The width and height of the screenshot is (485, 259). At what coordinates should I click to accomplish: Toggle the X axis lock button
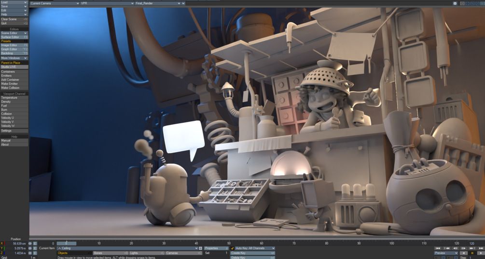click(2, 244)
